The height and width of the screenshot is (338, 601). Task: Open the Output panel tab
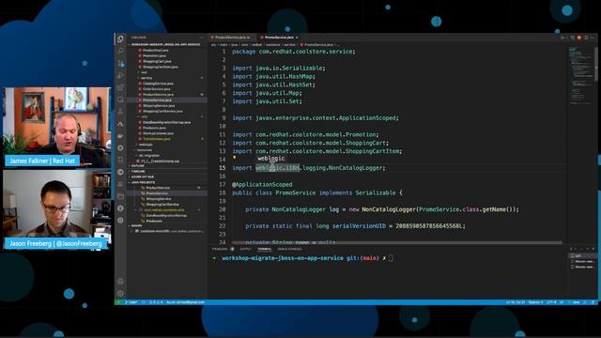click(x=246, y=249)
